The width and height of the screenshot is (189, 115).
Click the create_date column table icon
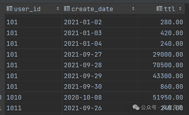(67, 9)
